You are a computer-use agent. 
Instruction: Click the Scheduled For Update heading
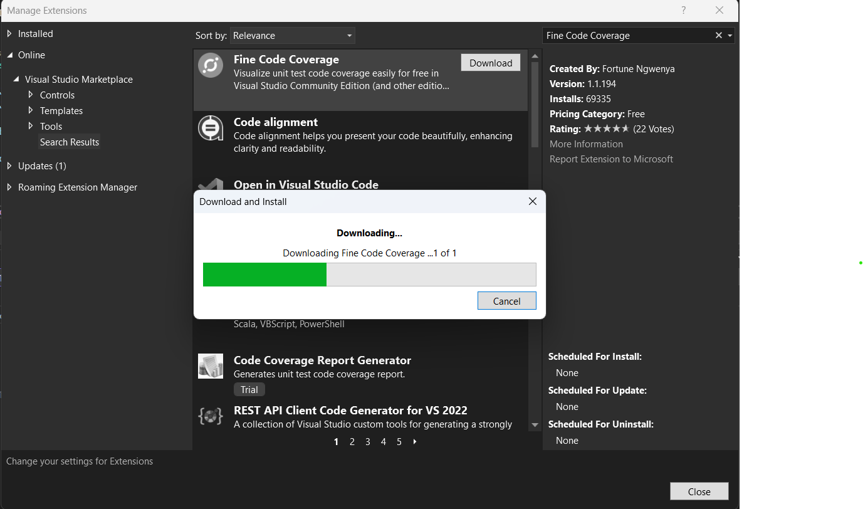597,391
